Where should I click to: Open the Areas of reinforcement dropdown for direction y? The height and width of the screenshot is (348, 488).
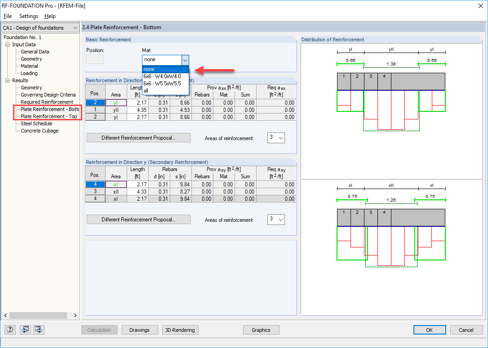pyautogui.click(x=276, y=220)
